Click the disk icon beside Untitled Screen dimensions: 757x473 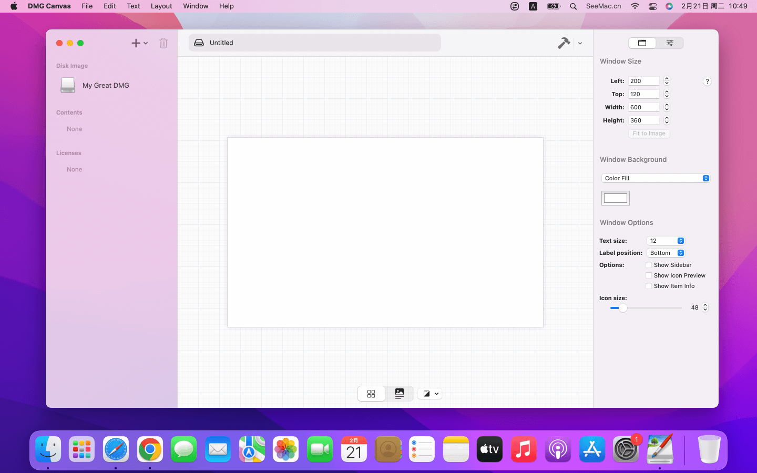pyautogui.click(x=199, y=43)
